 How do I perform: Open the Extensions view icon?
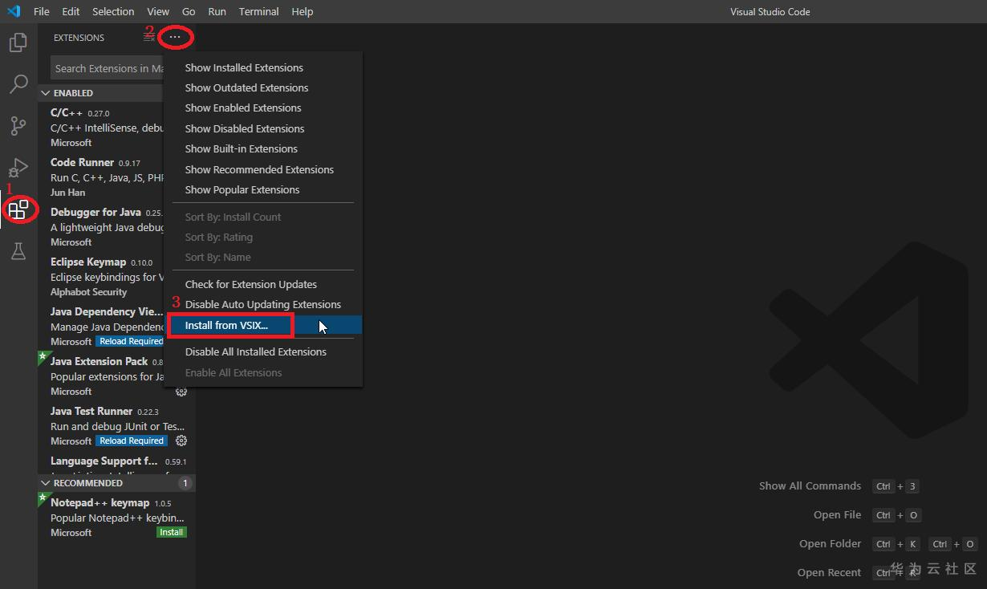[18, 210]
